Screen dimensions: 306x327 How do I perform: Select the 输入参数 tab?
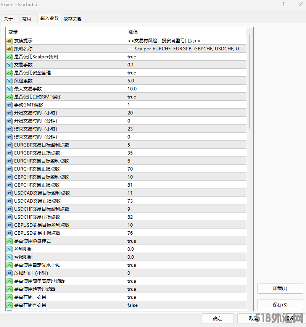pyautogui.click(x=50, y=18)
